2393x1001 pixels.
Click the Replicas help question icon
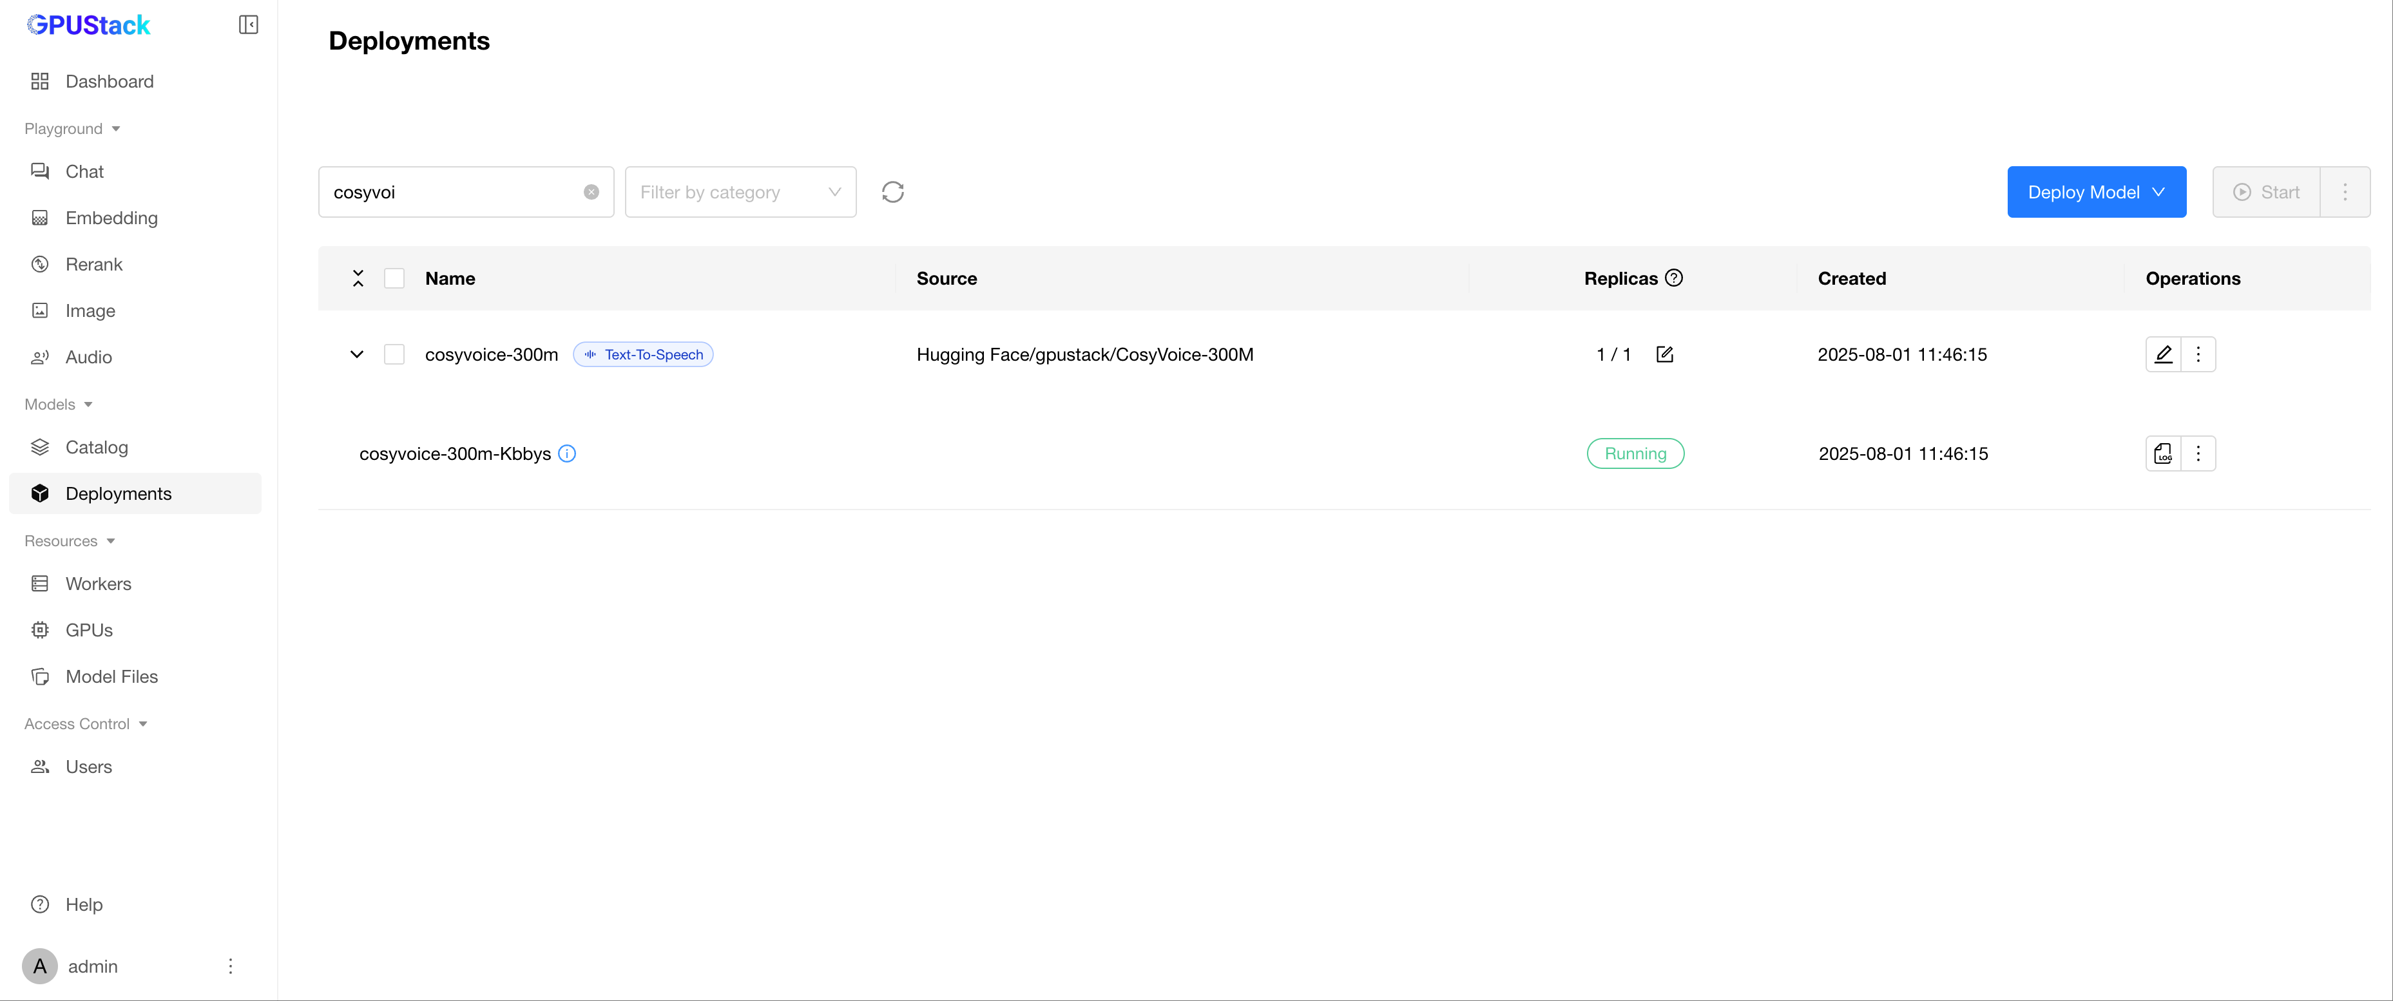[x=1673, y=278]
